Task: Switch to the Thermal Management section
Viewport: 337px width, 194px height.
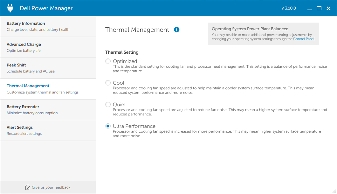Action: coord(48,89)
